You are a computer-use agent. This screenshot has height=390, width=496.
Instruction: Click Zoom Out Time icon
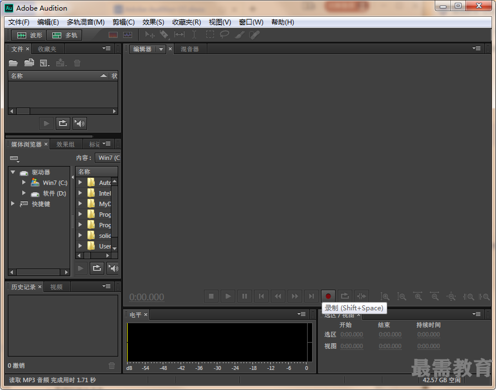(435, 296)
